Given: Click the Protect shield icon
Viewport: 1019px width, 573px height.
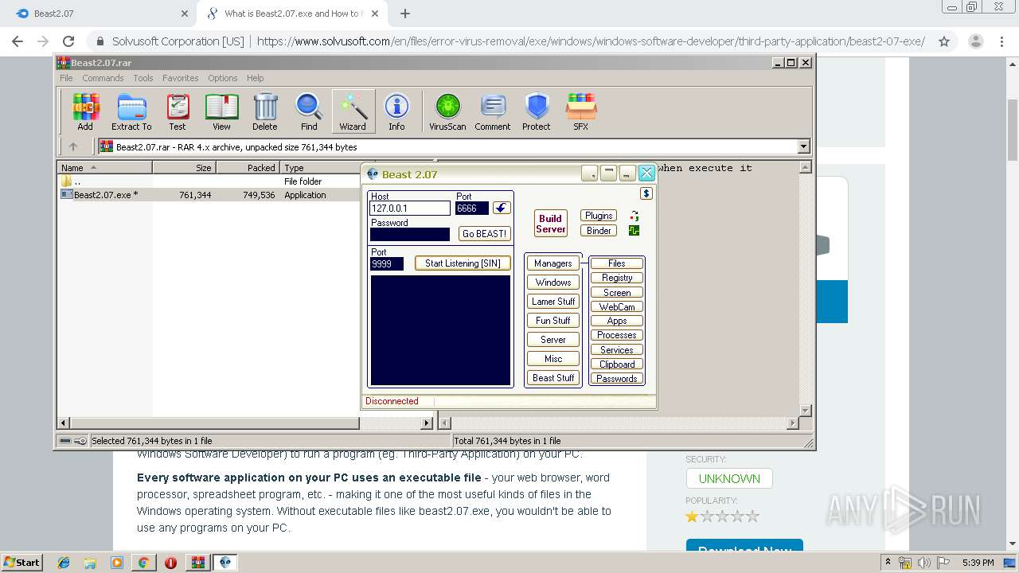Looking at the screenshot, I should (537, 111).
